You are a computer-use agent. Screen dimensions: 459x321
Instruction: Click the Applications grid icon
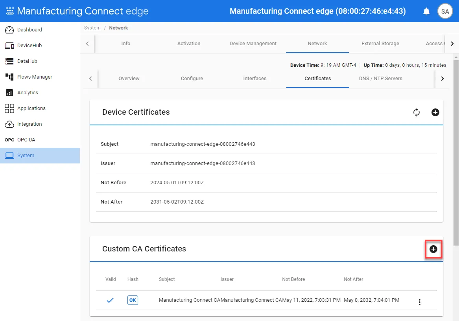pos(9,108)
